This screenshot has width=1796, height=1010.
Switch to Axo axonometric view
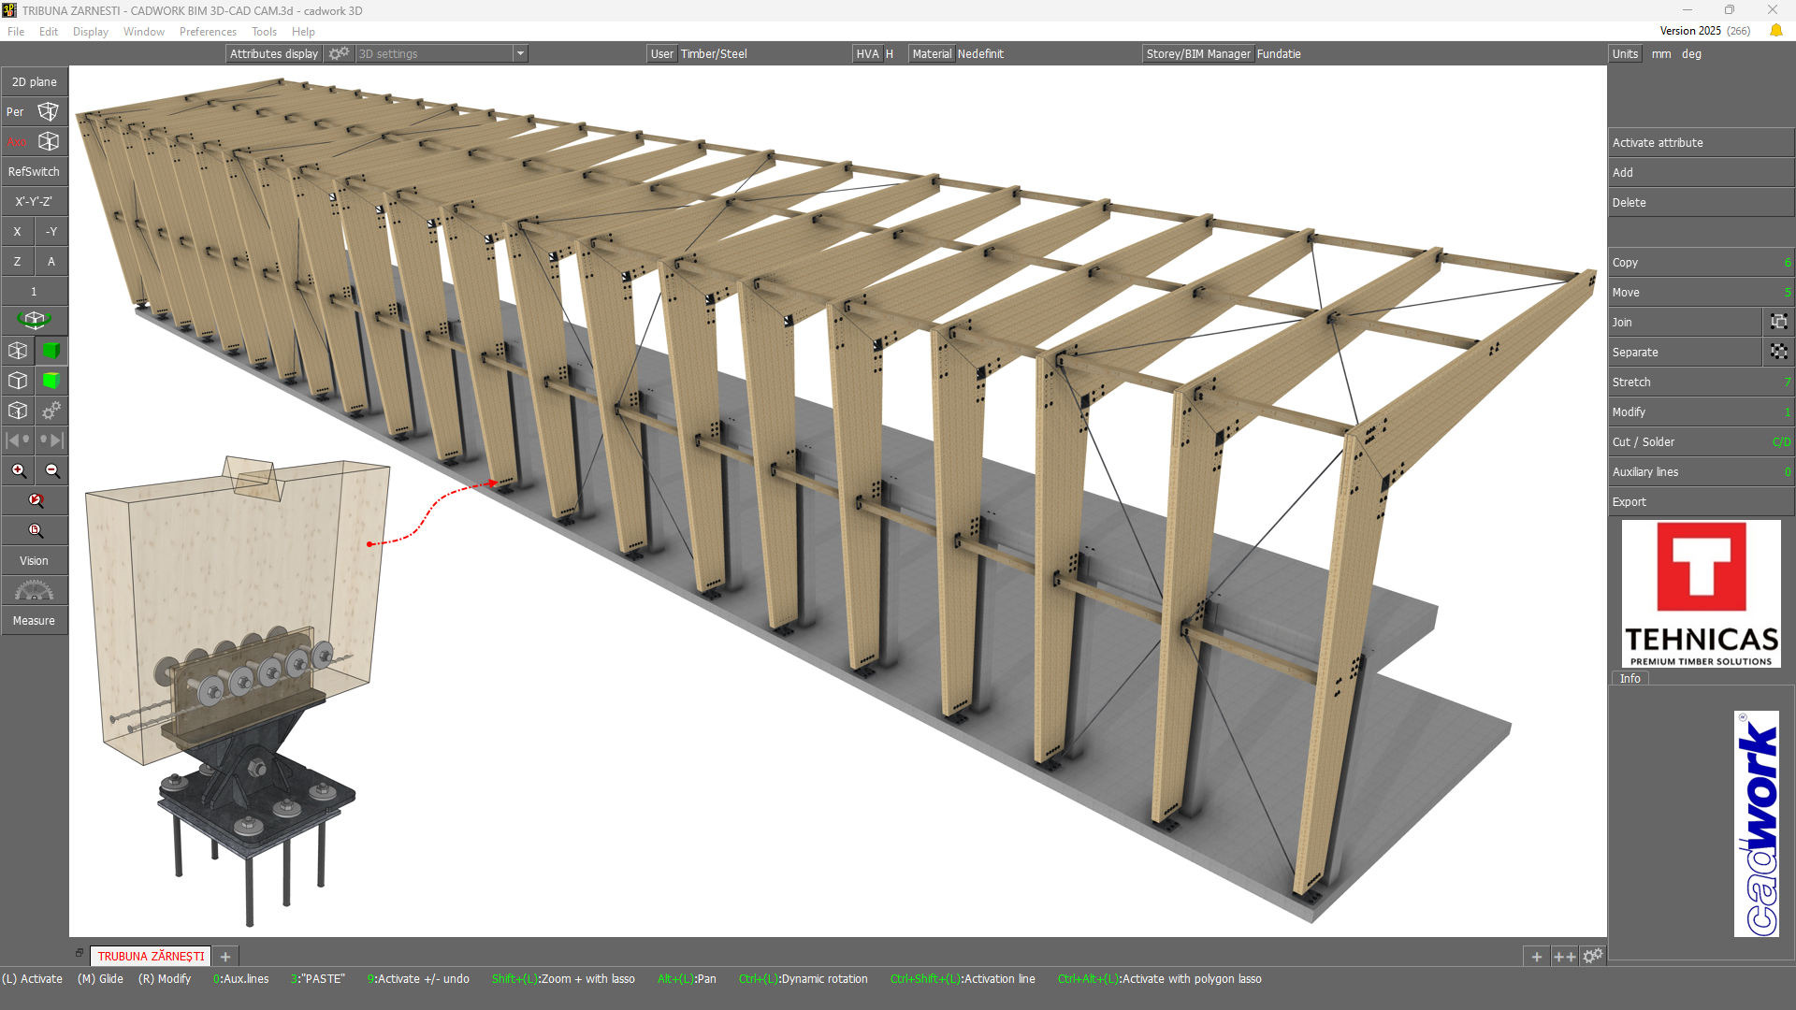coord(34,142)
